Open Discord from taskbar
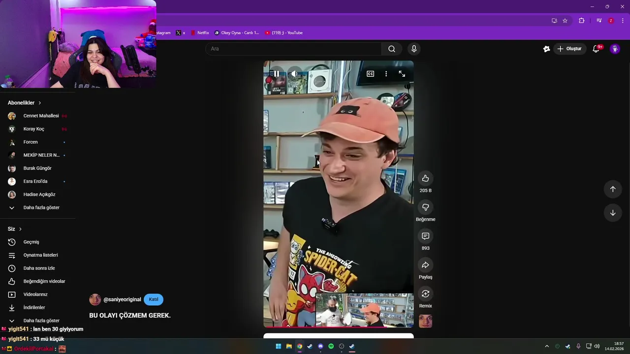Viewport: 630px width, 354px height. click(x=320, y=346)
